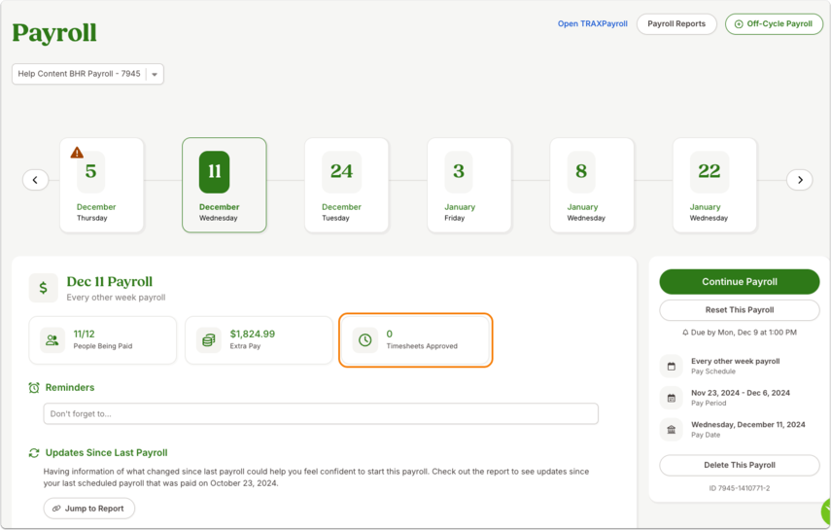
Task: Click Delete This Payroll button
Action: tap(740, 465)
